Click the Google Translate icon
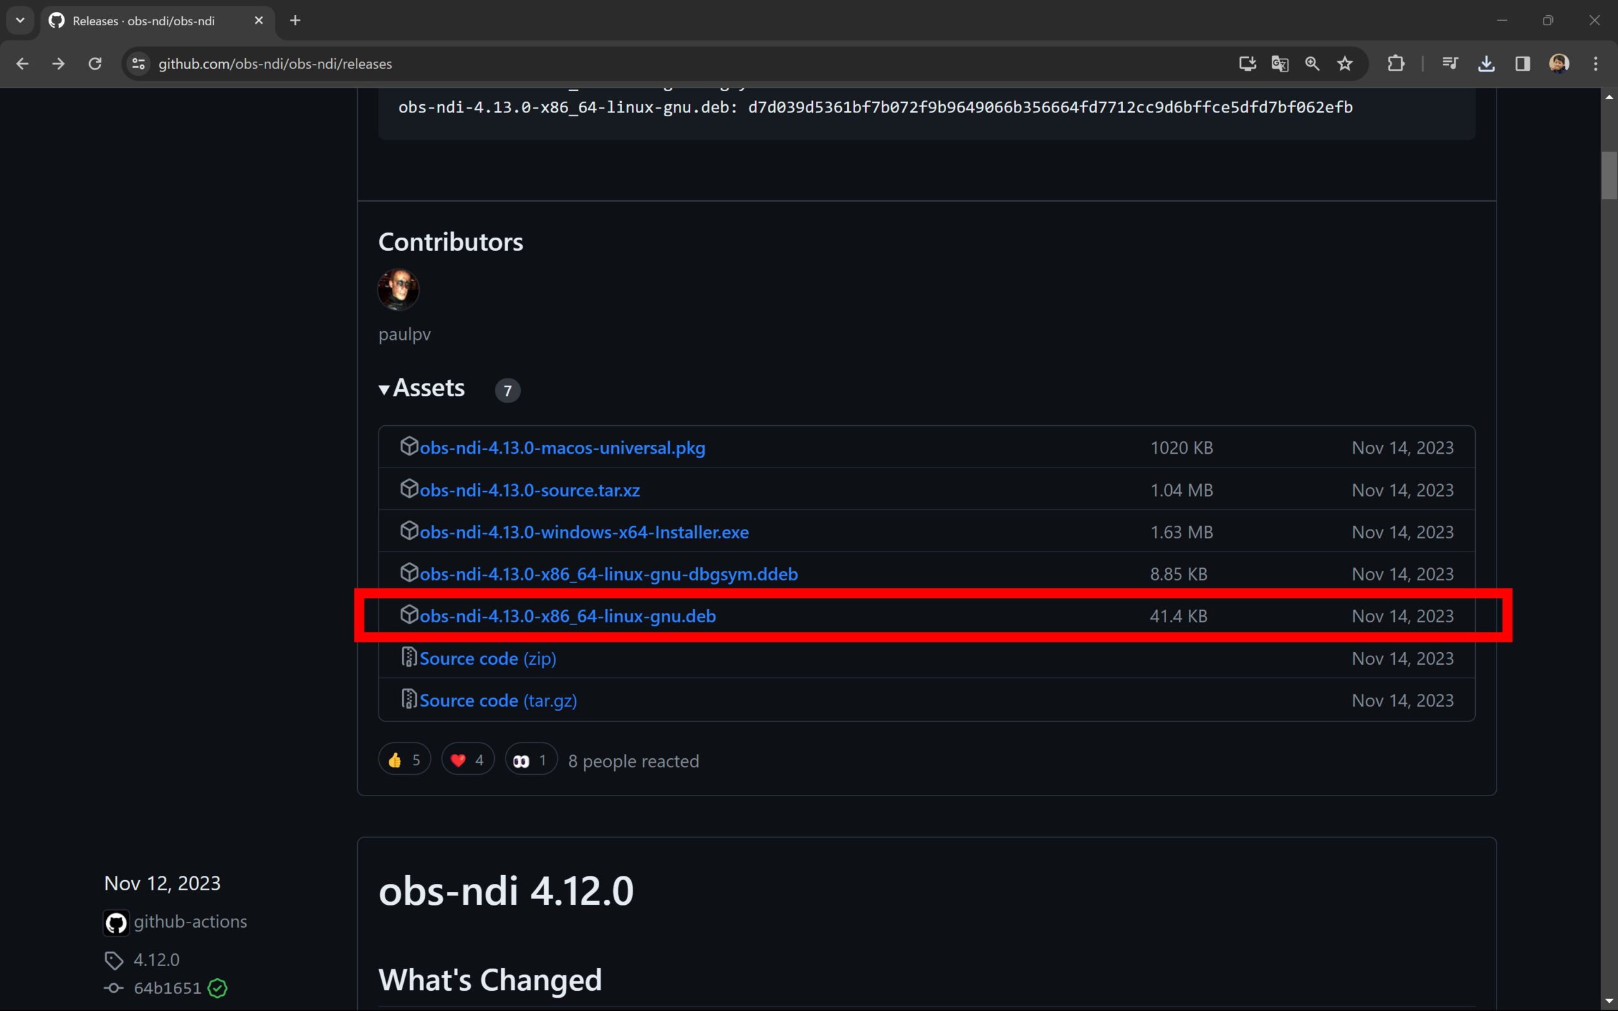This screenshot has width=1618, height=1011. (x=1280, y=64)
